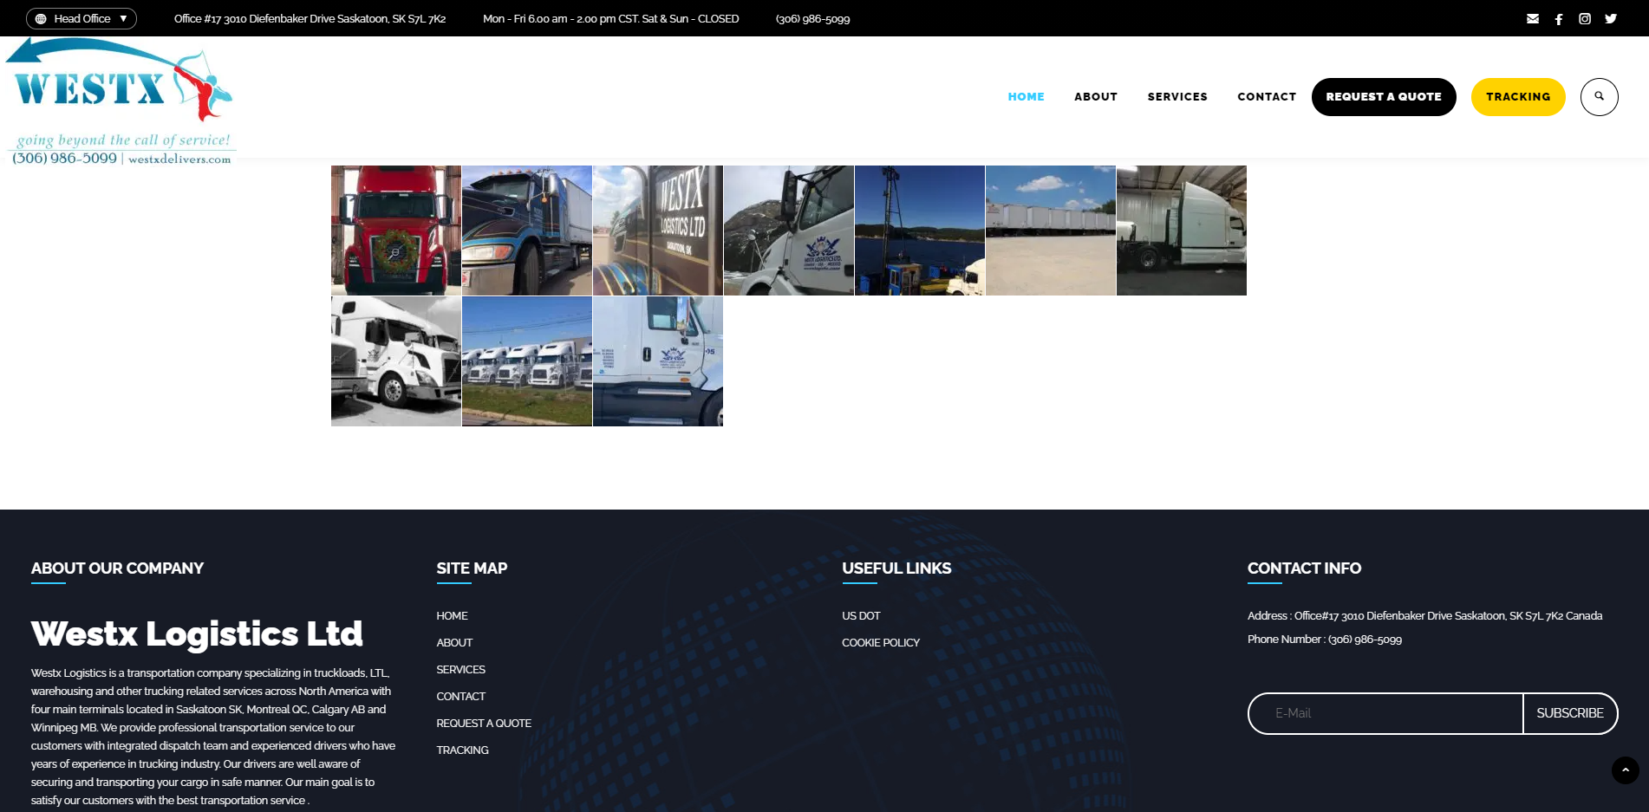Open the row of white trailers photo
1649x812 pixels.
click(1051, 231)
